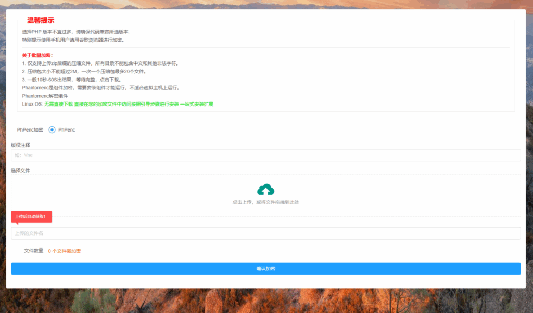Viewport: 533px width, 313px height.
Task: Click the red 上传后自动获取 tooltip badge
Action: [31, 217]
